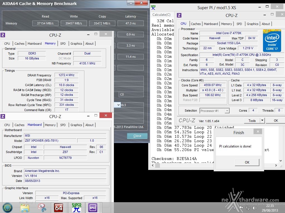Click Close button in AIDA64 benchmark
Image resolution: width=285 pixels, height=213 pixels.
(x=137, y=136)
